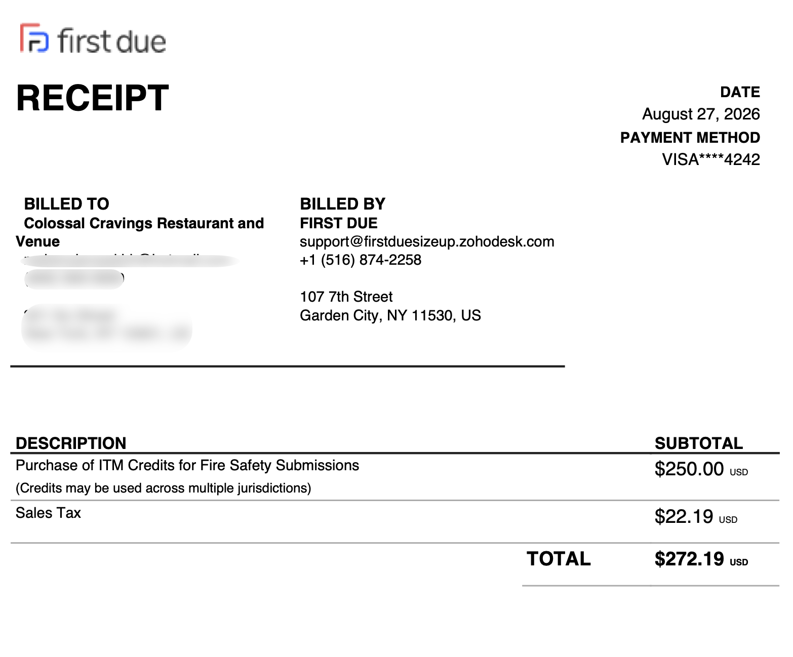
Task: Click the first due wordmark text
Action: click(x=112, y=41)
